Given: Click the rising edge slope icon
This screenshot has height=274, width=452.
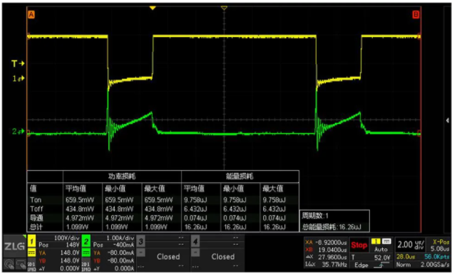Looking at the screenshot, I should 381,265.
